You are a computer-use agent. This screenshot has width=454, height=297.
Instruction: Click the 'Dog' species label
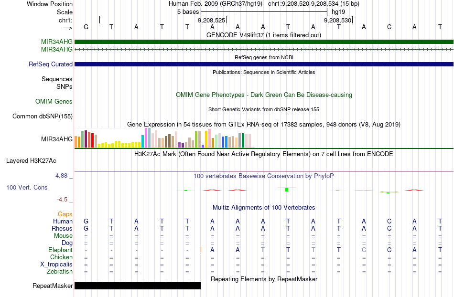pyautogui.click(x=67, y=243)
